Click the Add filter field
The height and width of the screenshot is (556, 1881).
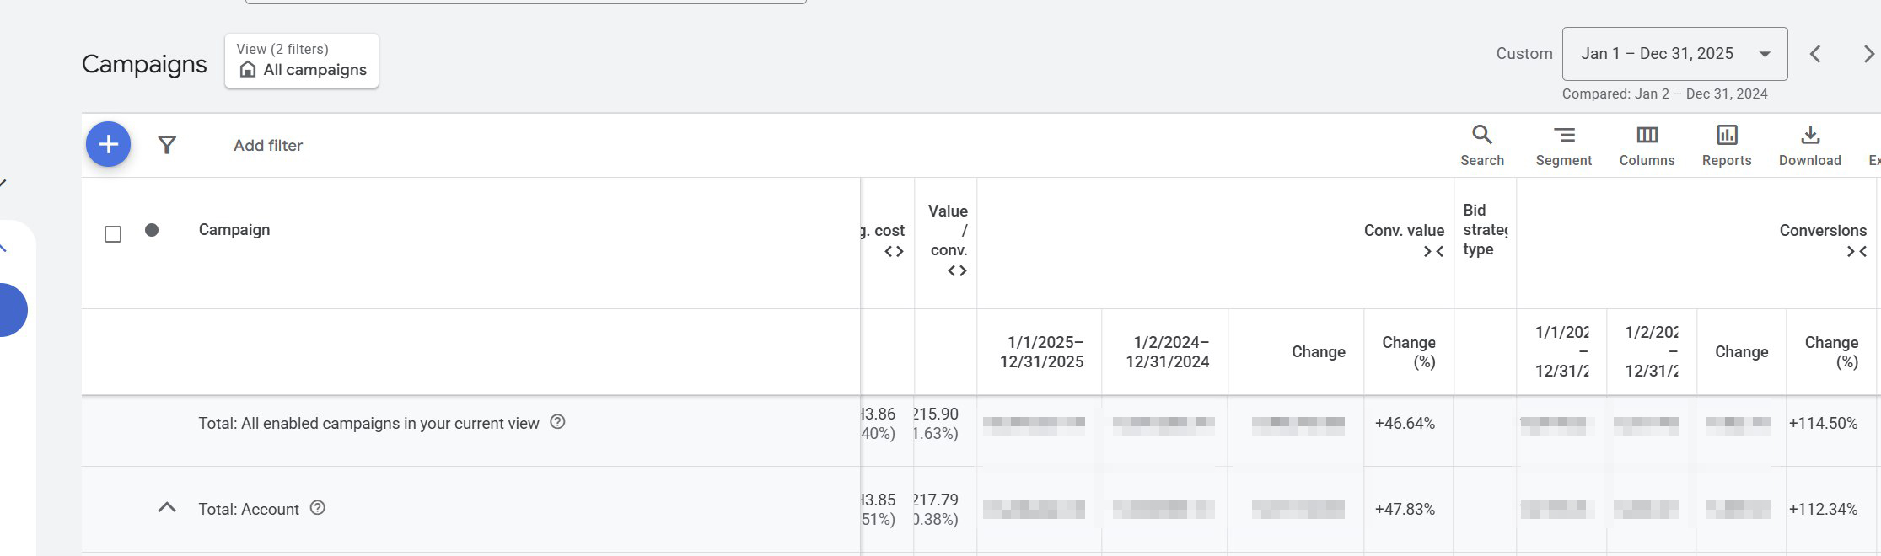(268, 145)
